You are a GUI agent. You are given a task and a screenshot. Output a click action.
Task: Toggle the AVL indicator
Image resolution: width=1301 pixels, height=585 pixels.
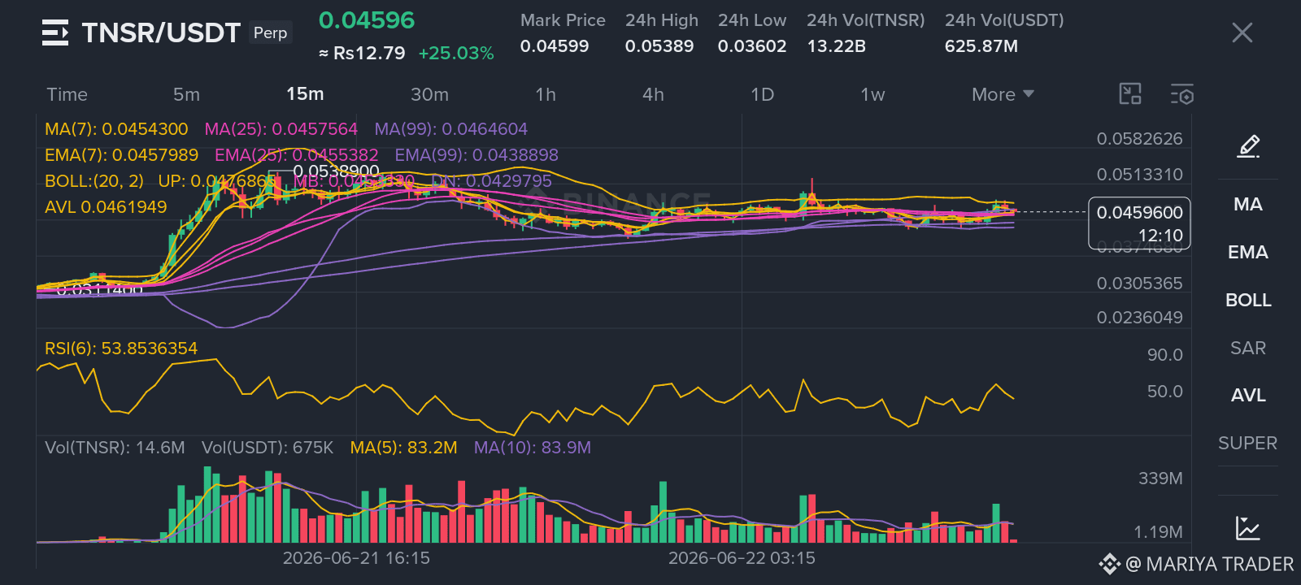click(x=1248, y=395)
